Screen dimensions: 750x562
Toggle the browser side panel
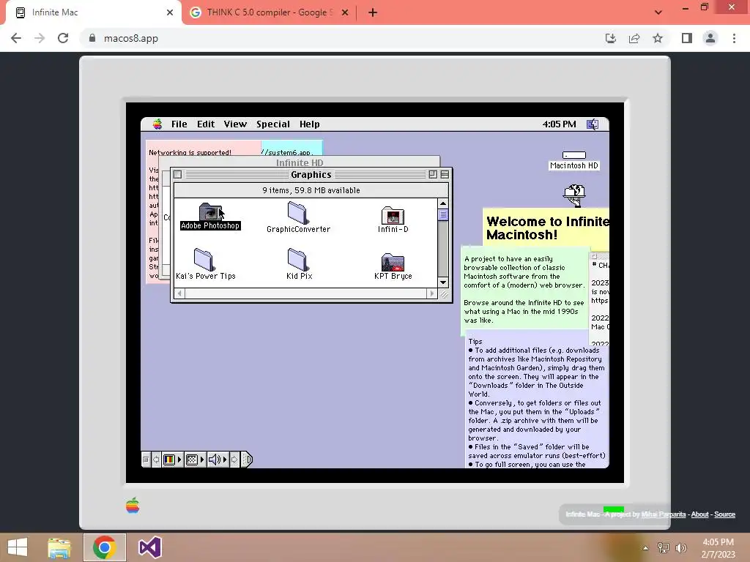click(x=687, y=38)
